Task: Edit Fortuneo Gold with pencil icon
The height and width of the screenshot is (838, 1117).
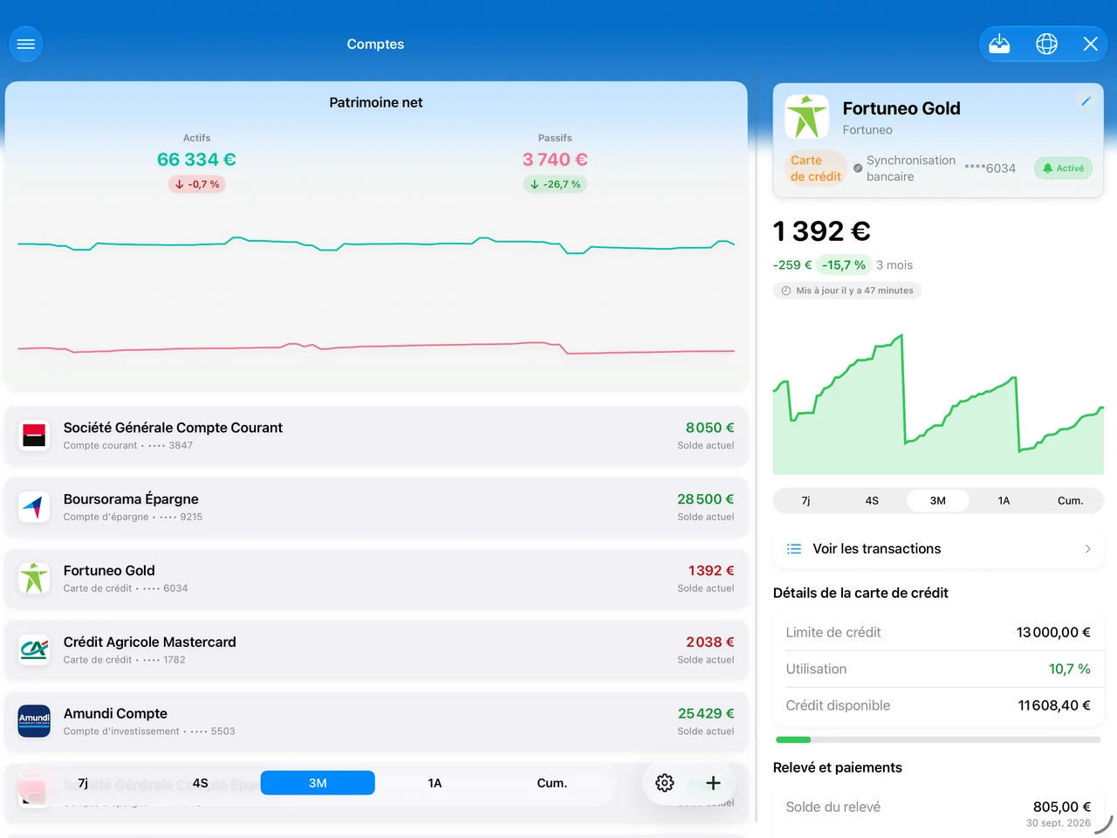Action: tap(1086, 101)
